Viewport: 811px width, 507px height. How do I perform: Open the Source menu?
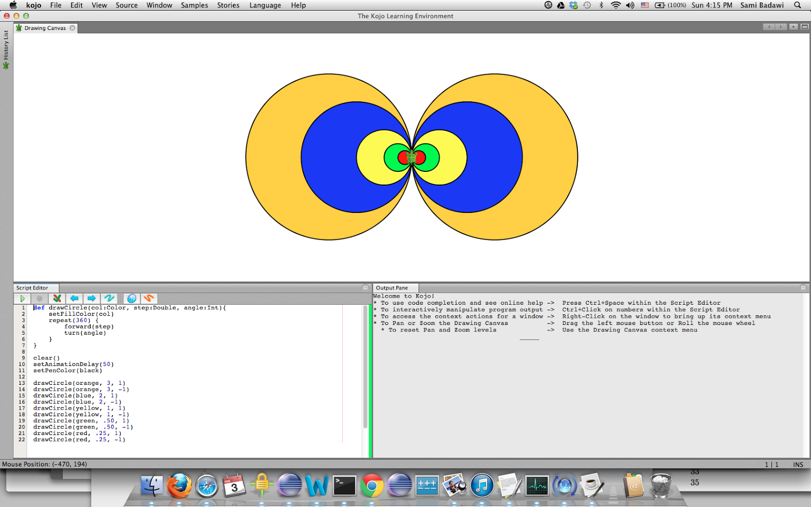[x=127, y=5]
